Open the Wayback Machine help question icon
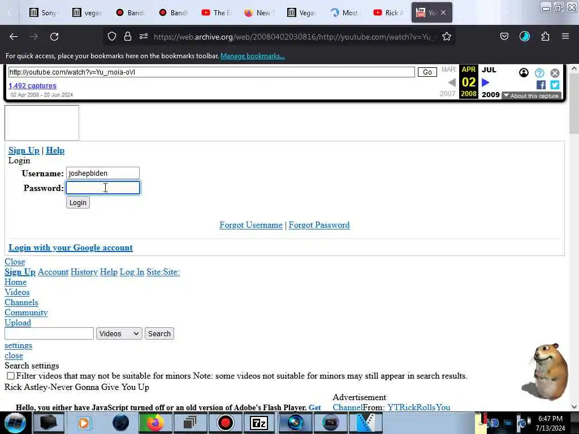 click(539, 73)
